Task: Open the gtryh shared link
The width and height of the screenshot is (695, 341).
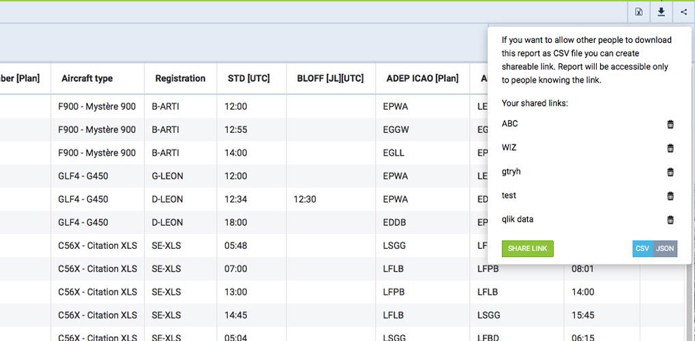Action: point(511,172)
